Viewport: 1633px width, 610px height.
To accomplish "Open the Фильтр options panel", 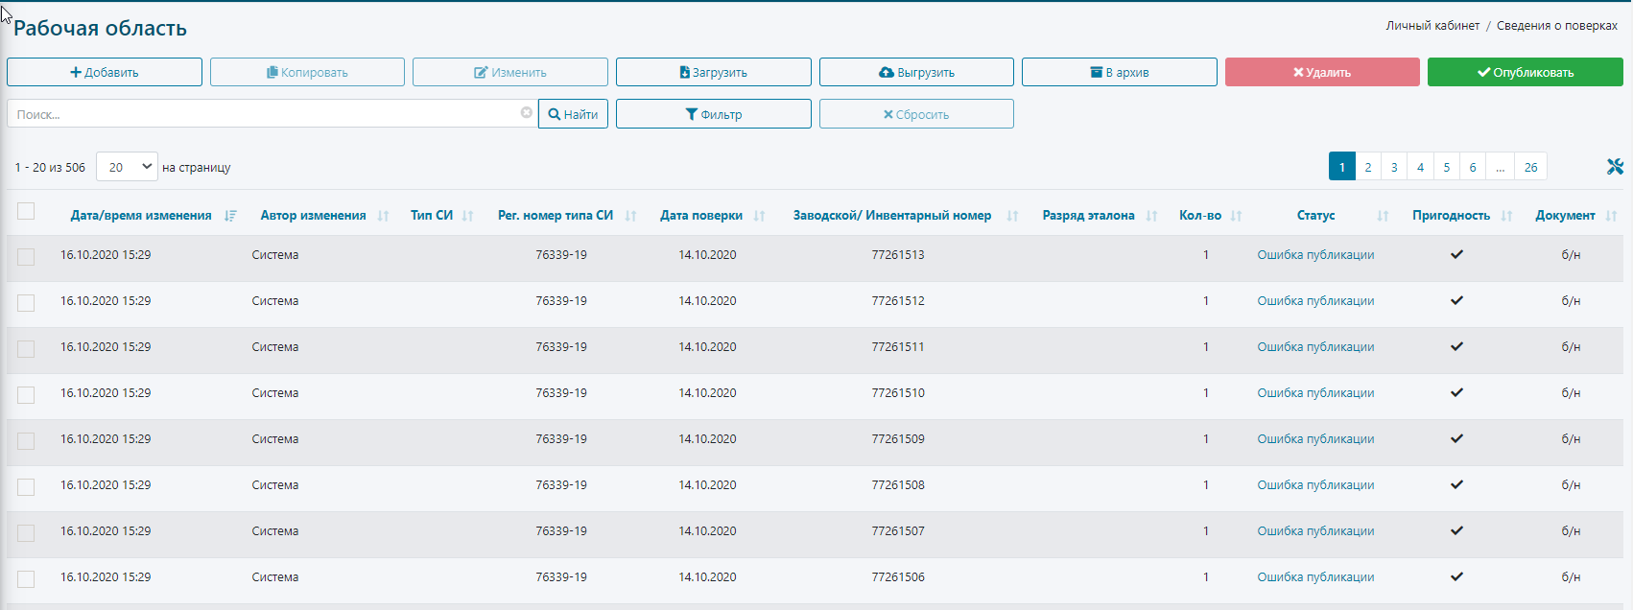I will pyautogui.click(x=713, y=114).
